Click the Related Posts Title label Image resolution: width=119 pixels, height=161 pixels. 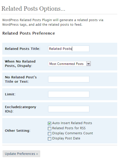click(x=23, y=49)
